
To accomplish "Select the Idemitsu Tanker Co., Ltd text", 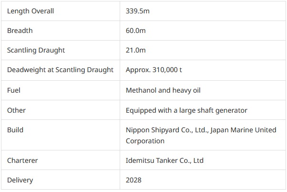I will point(164,160).
